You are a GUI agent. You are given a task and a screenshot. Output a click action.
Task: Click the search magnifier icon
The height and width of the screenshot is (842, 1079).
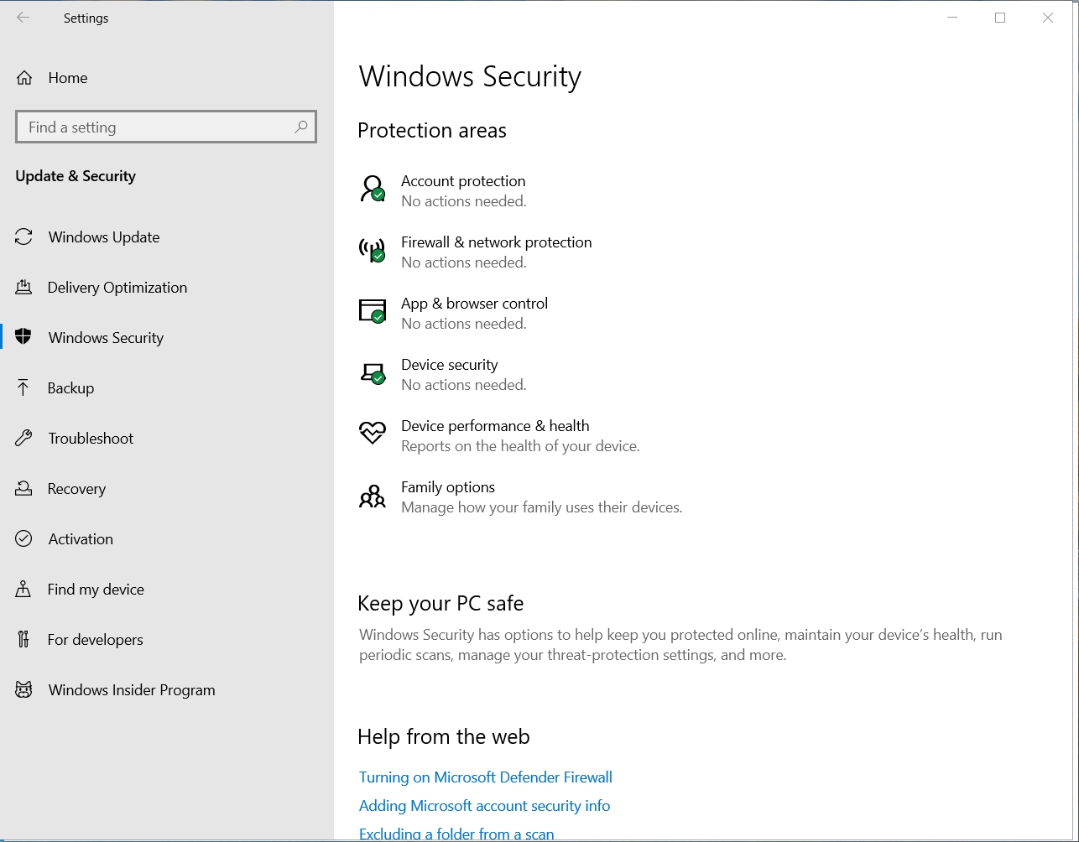click(x=300, y=127)
